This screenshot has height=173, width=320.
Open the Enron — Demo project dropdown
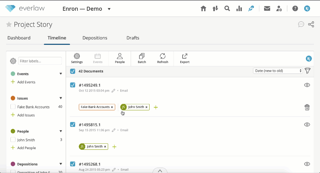109,9
